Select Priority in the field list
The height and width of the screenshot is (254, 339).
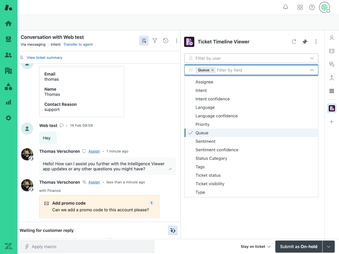point(203,124)
